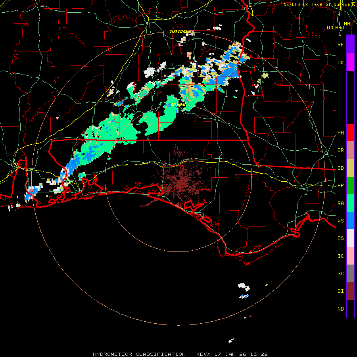Viewport: 357px width, 357px height.
Task: Click the DS white legend swatch
Action: pos(350,238)
